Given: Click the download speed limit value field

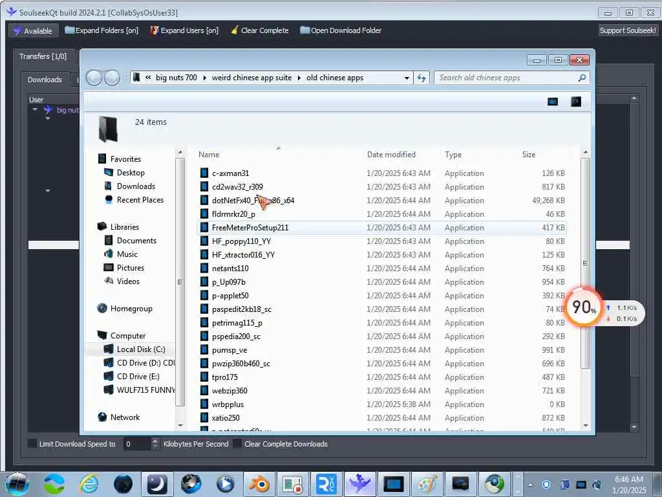Looking at the screenshot, I should (x=137, y=444).
